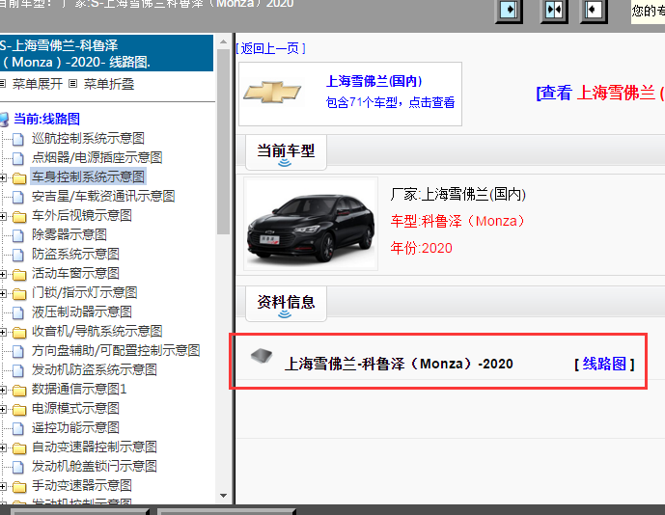Screen dimensions: 665x515
Task: Click 菜单展开 to expand all menus
Action: point(38,84)
